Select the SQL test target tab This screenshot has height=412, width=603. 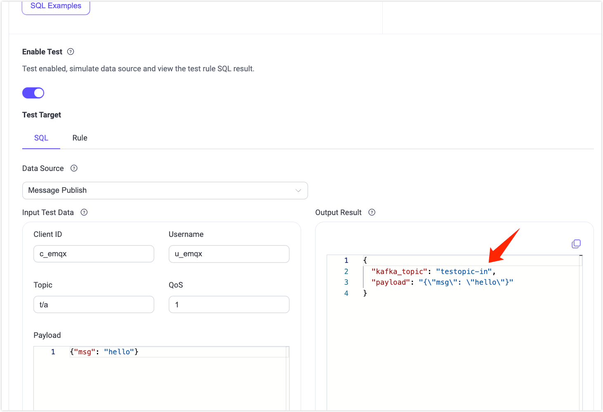[41, 138]
